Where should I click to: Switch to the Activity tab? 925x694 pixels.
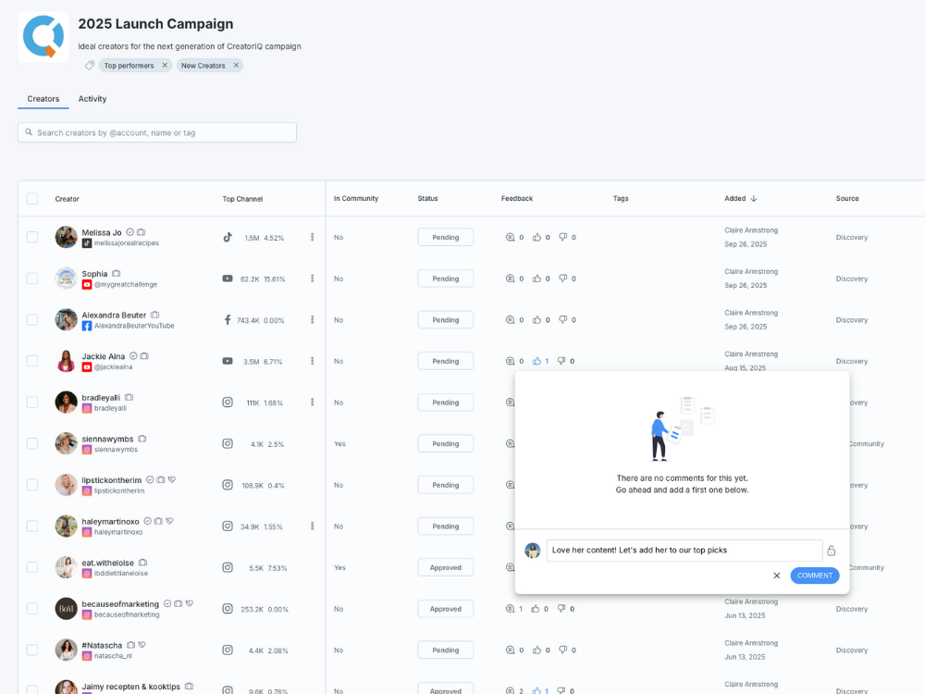click(92, 98)
